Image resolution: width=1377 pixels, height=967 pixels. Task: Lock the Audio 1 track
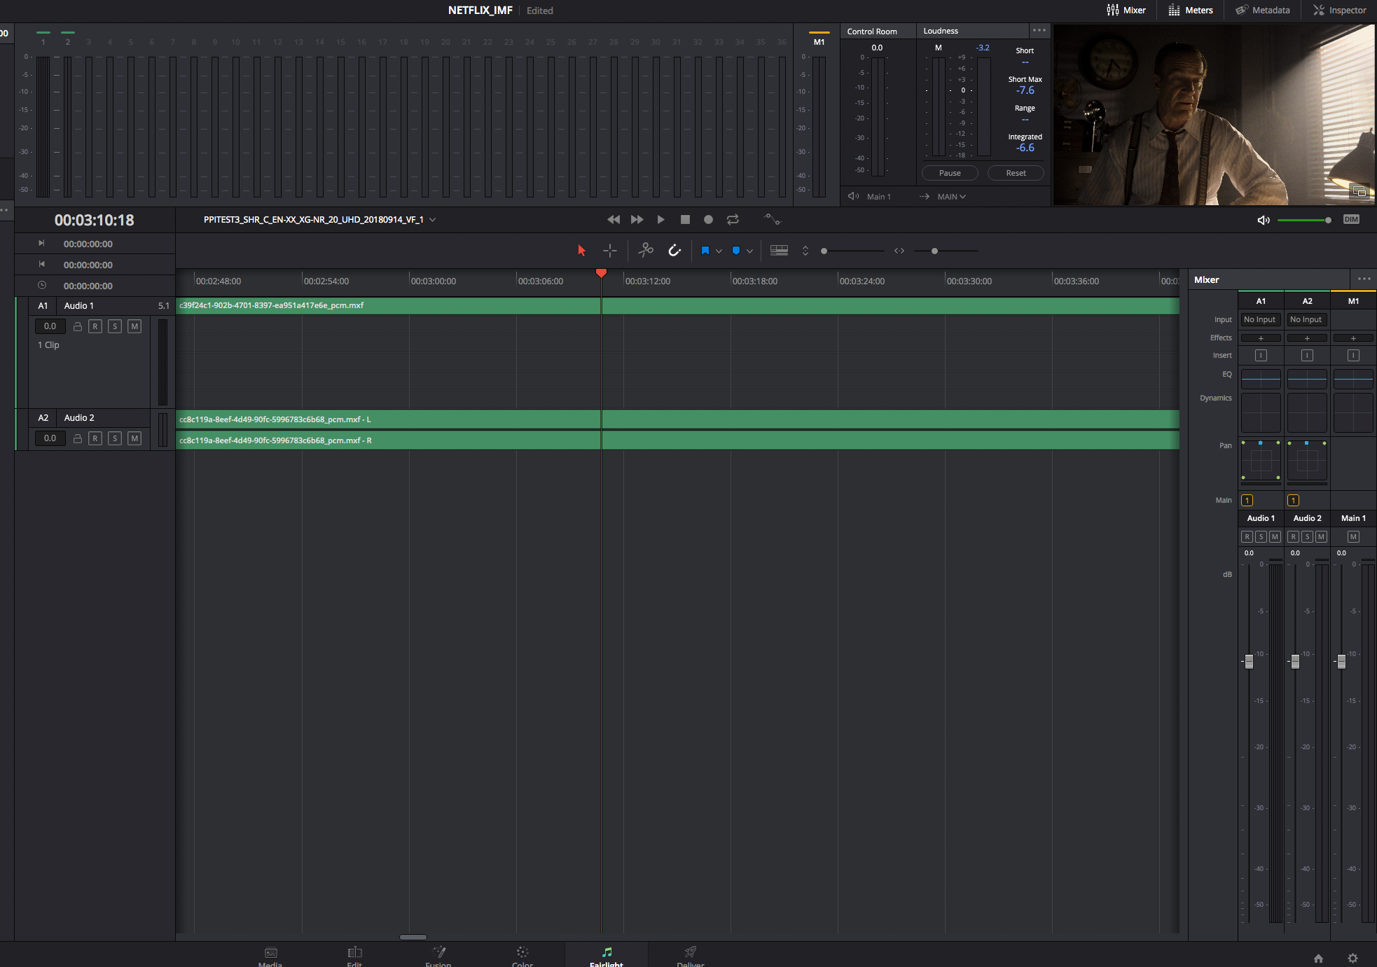78,326
